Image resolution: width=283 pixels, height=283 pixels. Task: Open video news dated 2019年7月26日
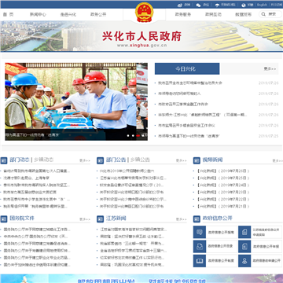click(222, 171)
